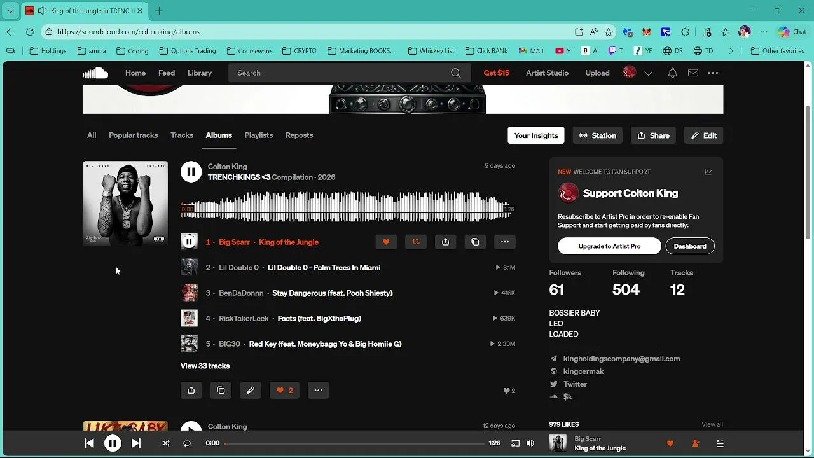Switch to the Playlists tab

click(x=258, y=135)
